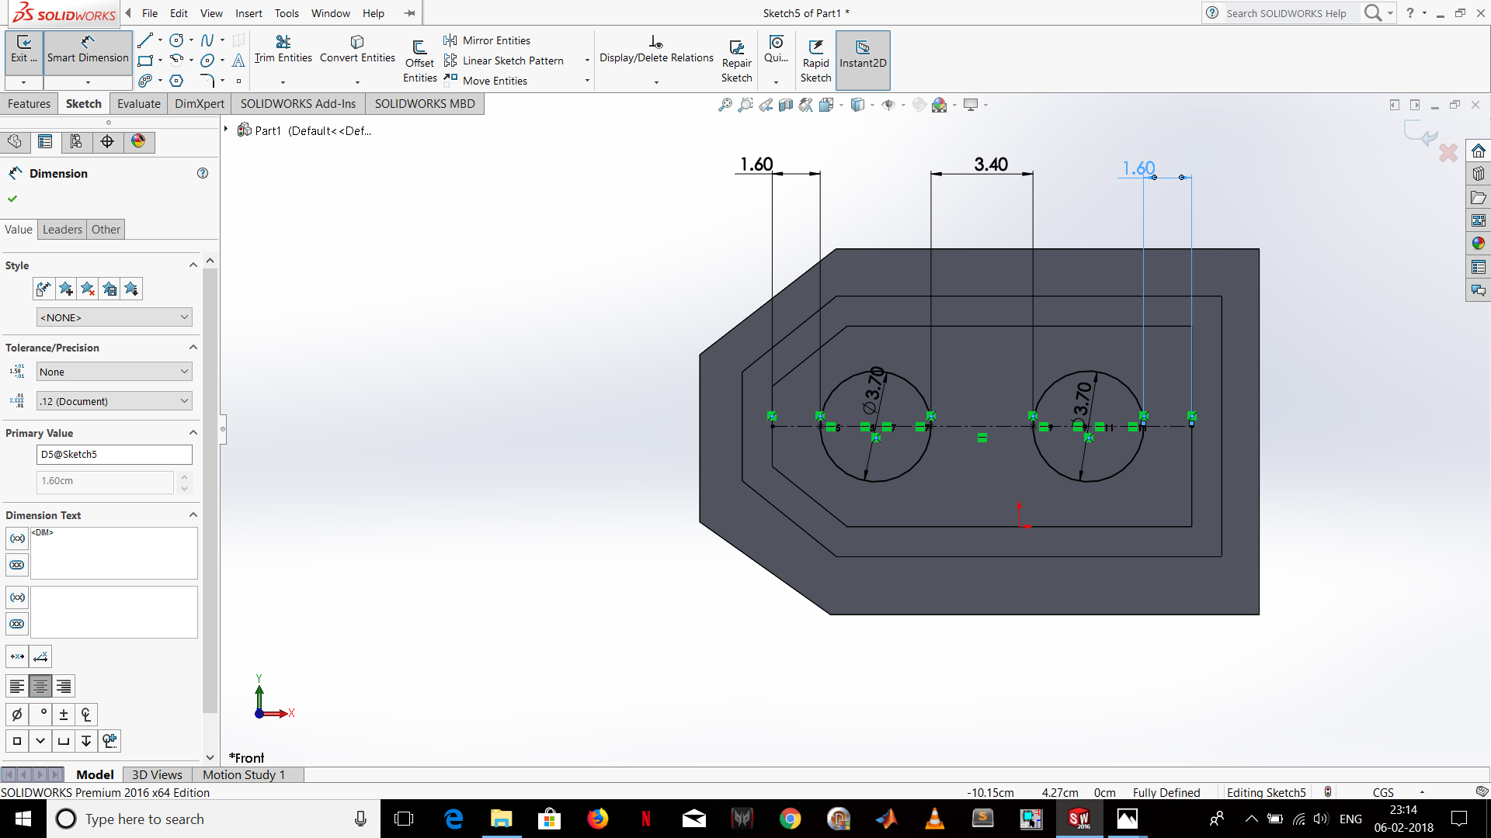Screen dimensions: 1491x838
Task: Switch to the Motion Study 1 tab
Action: pos(244,774)
